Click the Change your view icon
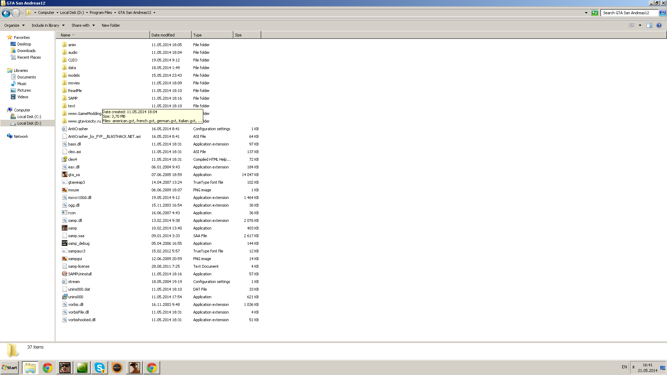The width and height of the screenshot is (667, 375). 632,25
